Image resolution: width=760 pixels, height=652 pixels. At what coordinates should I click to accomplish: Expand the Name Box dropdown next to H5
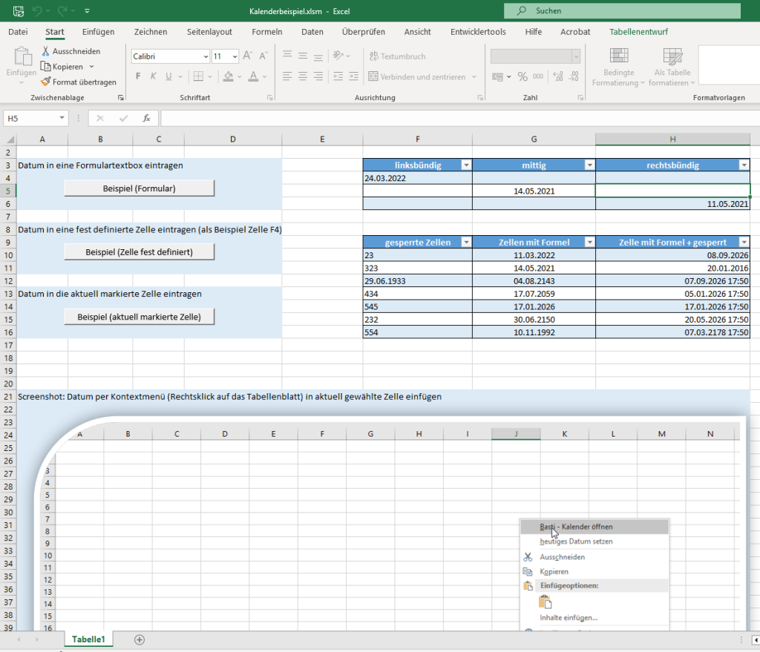[62, 118]
